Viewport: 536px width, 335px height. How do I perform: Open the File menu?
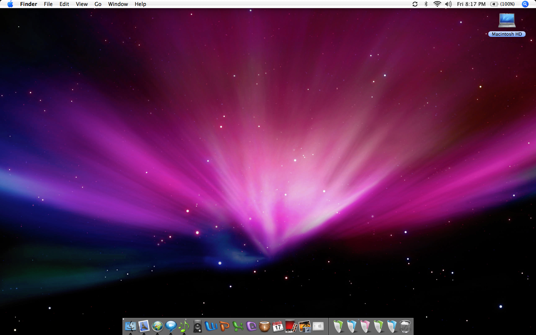tap(48, 4)
